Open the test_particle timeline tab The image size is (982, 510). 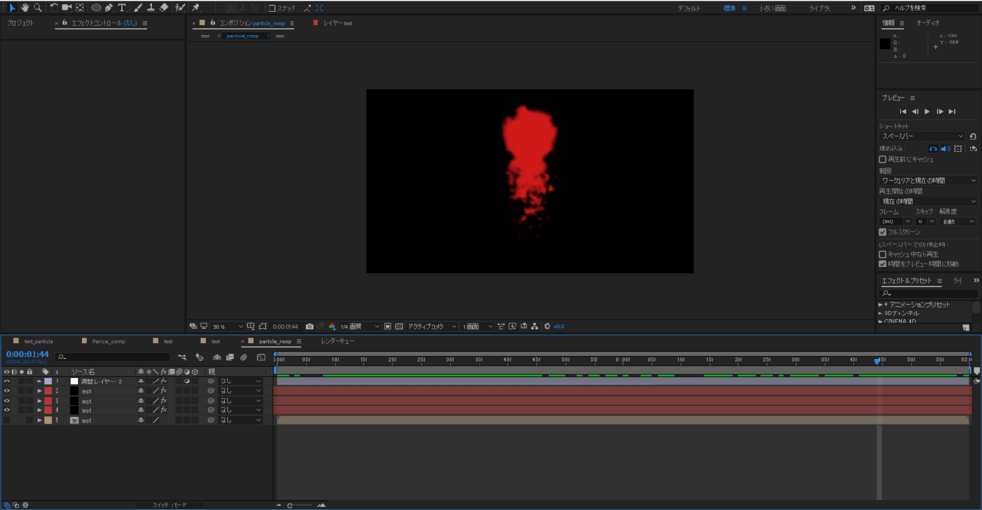[38, 341]
